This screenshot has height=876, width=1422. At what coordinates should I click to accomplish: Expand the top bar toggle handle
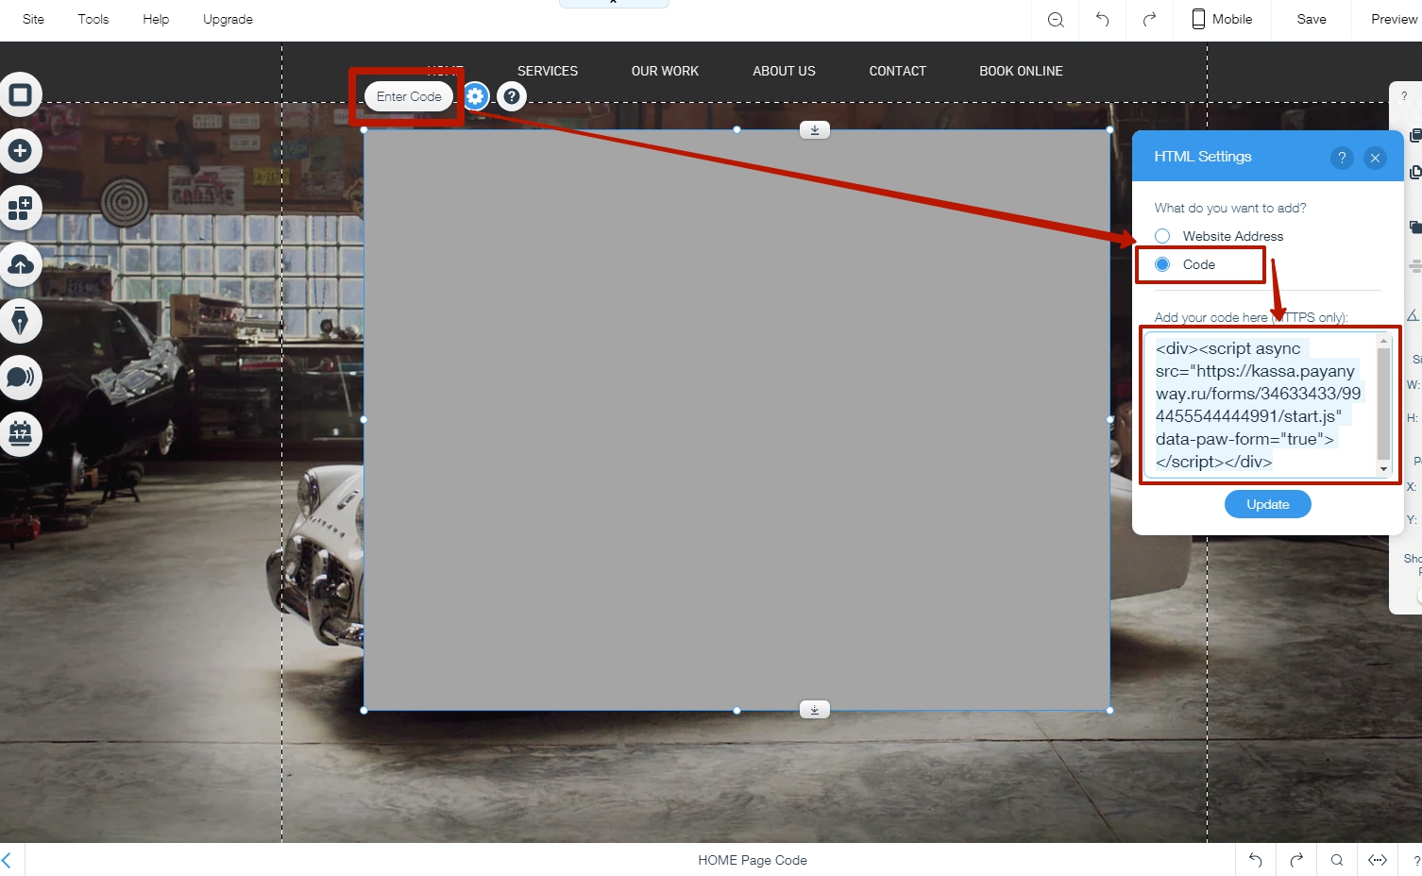(614, 4)
